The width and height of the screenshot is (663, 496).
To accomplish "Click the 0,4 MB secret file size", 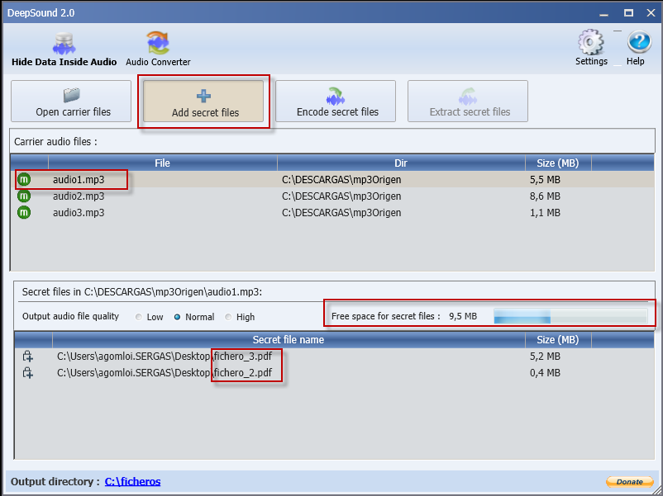I will click(x=545, y=373).
